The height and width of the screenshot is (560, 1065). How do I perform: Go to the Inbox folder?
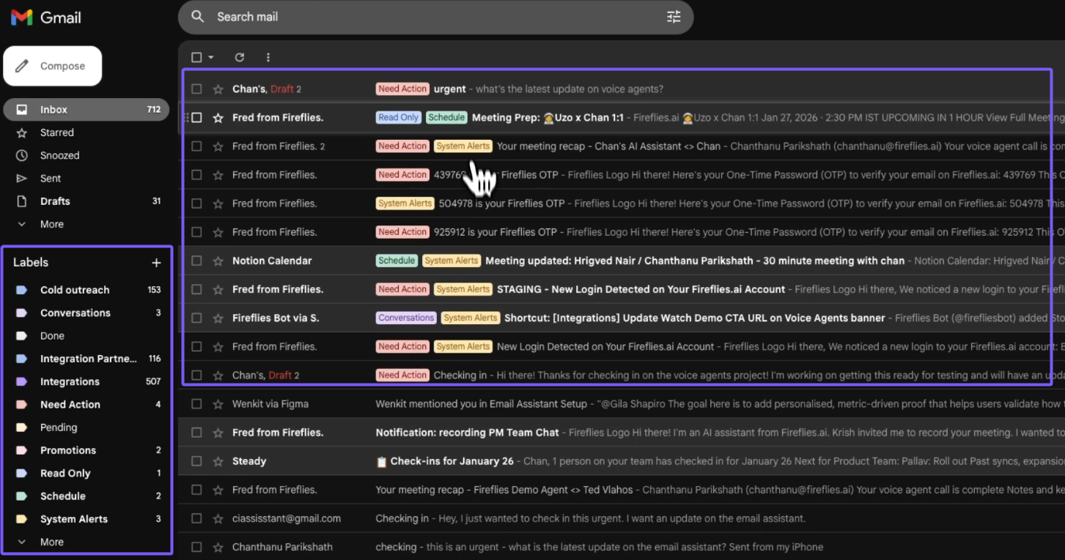pos(86,110)
